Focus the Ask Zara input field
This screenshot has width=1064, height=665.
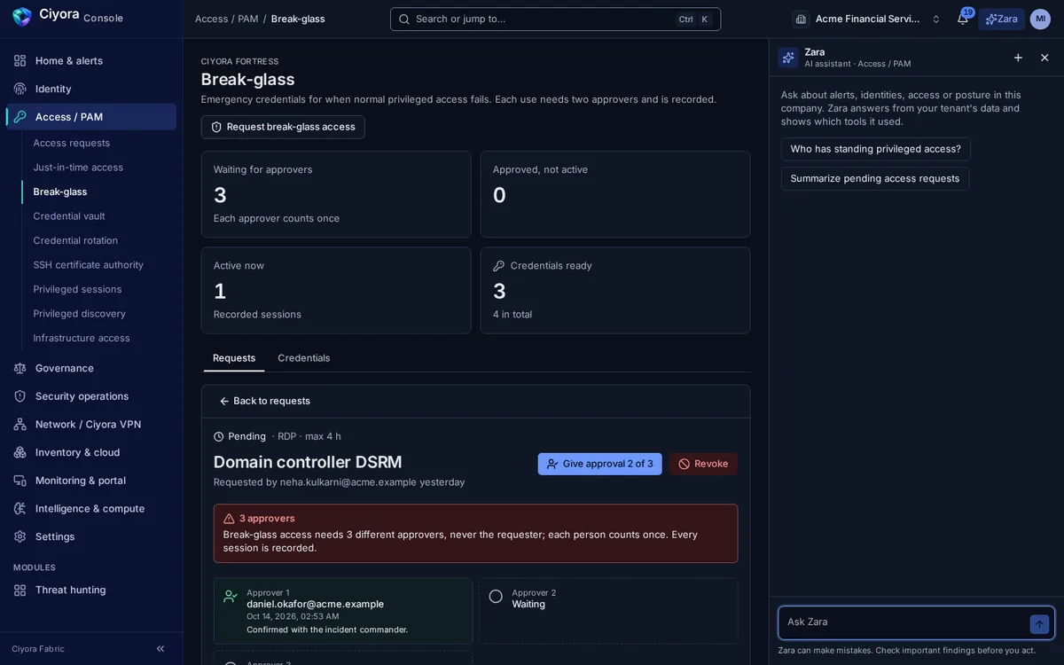[x=904, y=622]
